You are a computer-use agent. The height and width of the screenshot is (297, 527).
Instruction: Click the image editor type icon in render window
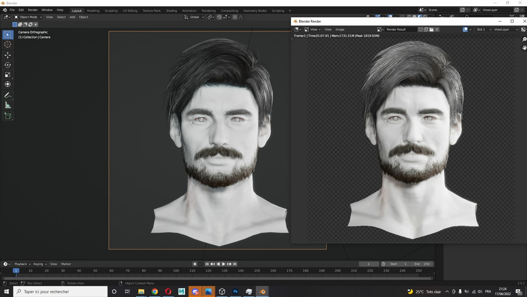[298, 29]
